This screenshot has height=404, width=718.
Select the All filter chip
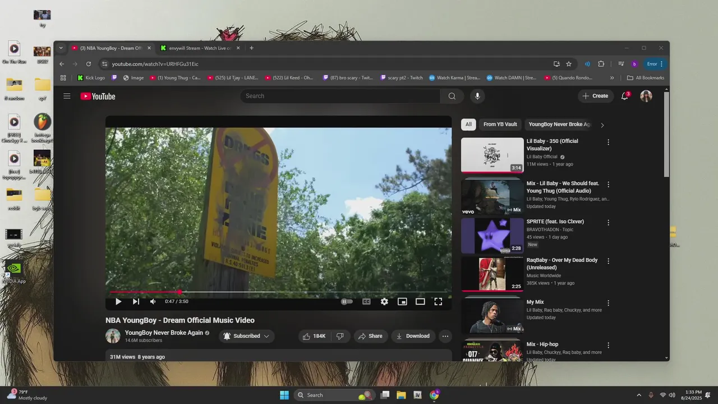[468, 125]
